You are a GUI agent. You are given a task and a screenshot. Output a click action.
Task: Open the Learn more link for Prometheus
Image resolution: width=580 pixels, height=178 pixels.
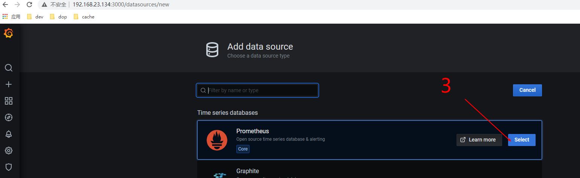click(x=479, y=140)
